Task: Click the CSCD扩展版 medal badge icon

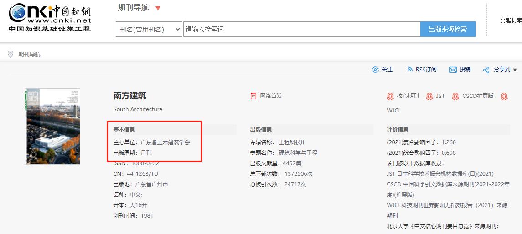Action: pos(455,96)
